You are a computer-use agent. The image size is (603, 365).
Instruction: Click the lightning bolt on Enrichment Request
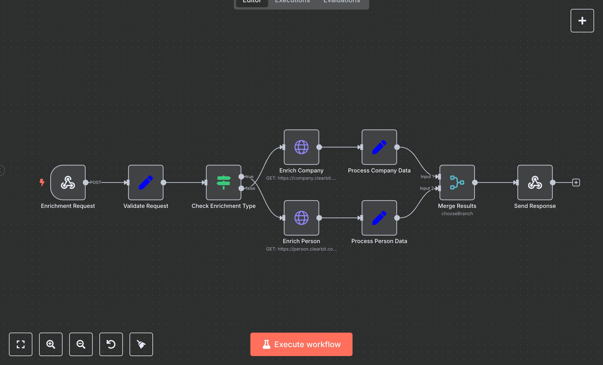click(x=42, y=182)
